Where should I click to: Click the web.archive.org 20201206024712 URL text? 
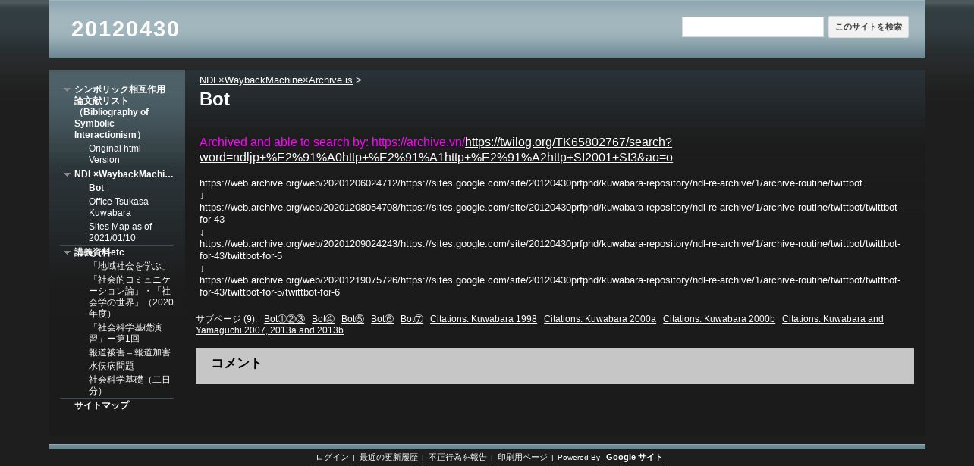[531, 183]
